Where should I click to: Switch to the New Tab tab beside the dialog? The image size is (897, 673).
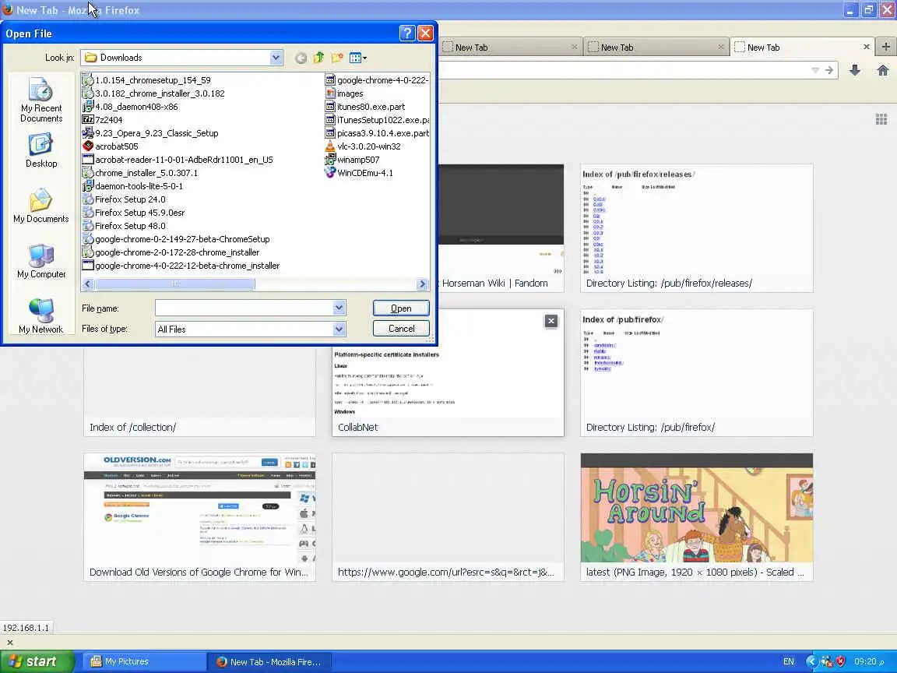pos(510,48)
